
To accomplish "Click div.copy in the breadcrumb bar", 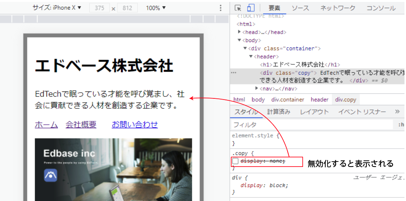I will [345, 100].
